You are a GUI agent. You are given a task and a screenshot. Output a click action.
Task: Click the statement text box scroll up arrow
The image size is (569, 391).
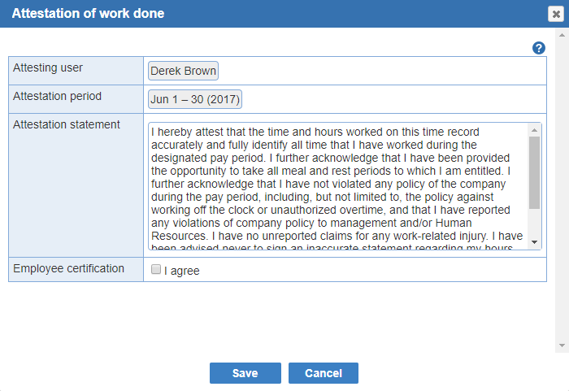coord(535,130)
